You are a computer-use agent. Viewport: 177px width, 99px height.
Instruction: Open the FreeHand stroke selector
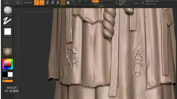[x=8, y=21]
